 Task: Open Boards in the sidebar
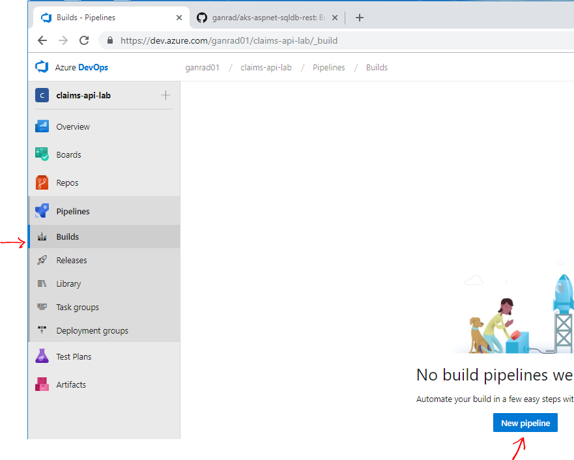[x=104, y=154]
